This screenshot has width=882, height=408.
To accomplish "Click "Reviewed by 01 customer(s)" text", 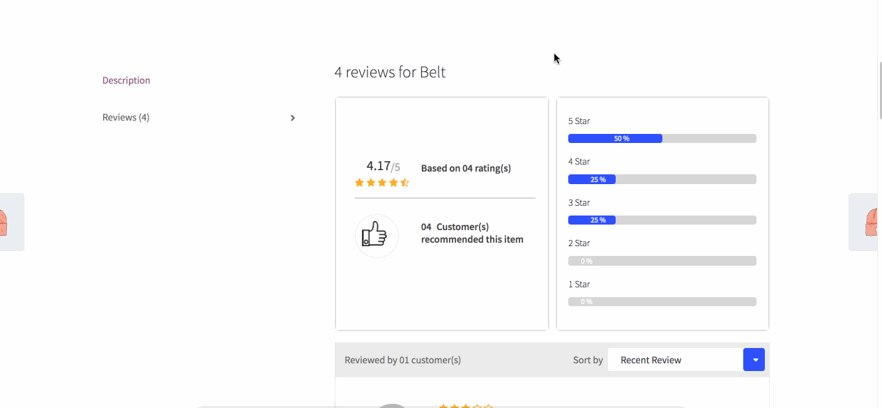I will coord(402,360).
